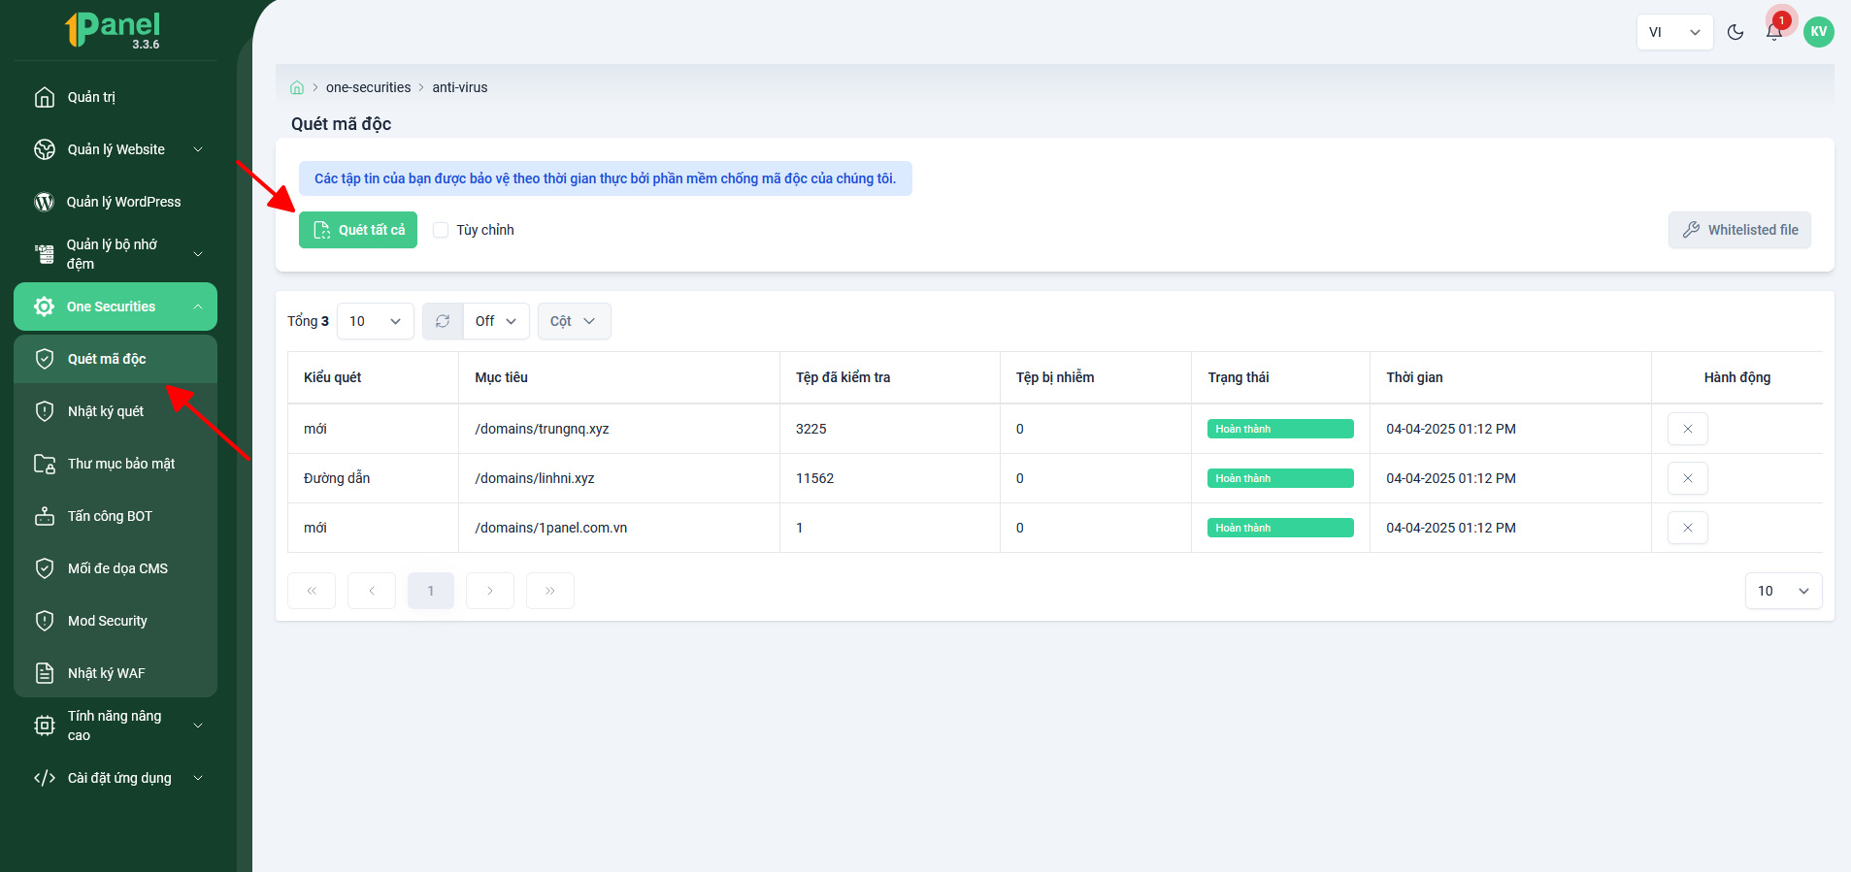Expand the Quản lý Website submenu chevron
This screenshot has height=872, width=1851.
[198, 149]
